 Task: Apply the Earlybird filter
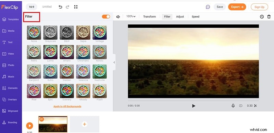click(x=34, y=71)
